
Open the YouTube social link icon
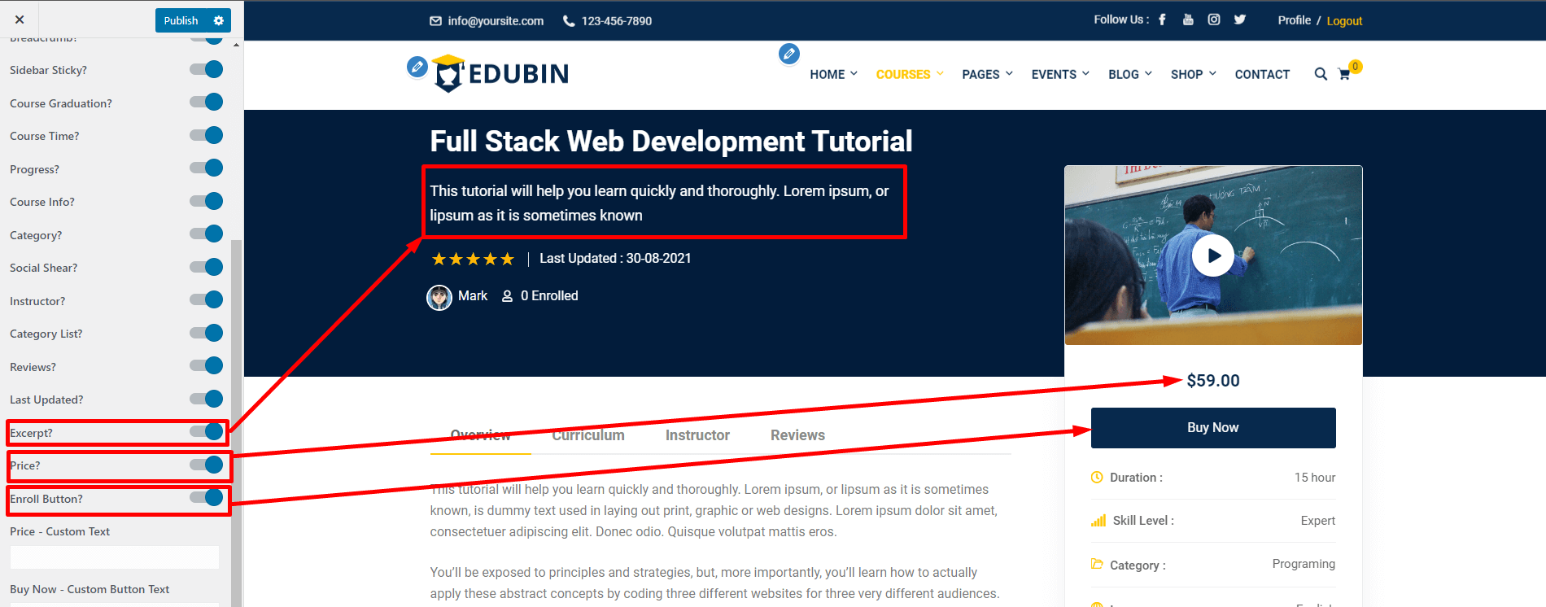1188,20
